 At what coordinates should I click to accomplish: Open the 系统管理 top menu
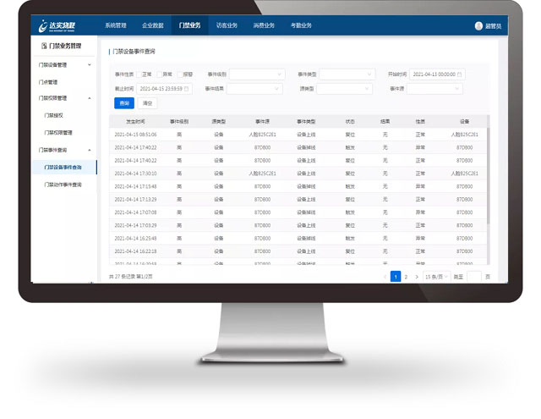pyautogui.click(x=116, y=25)
